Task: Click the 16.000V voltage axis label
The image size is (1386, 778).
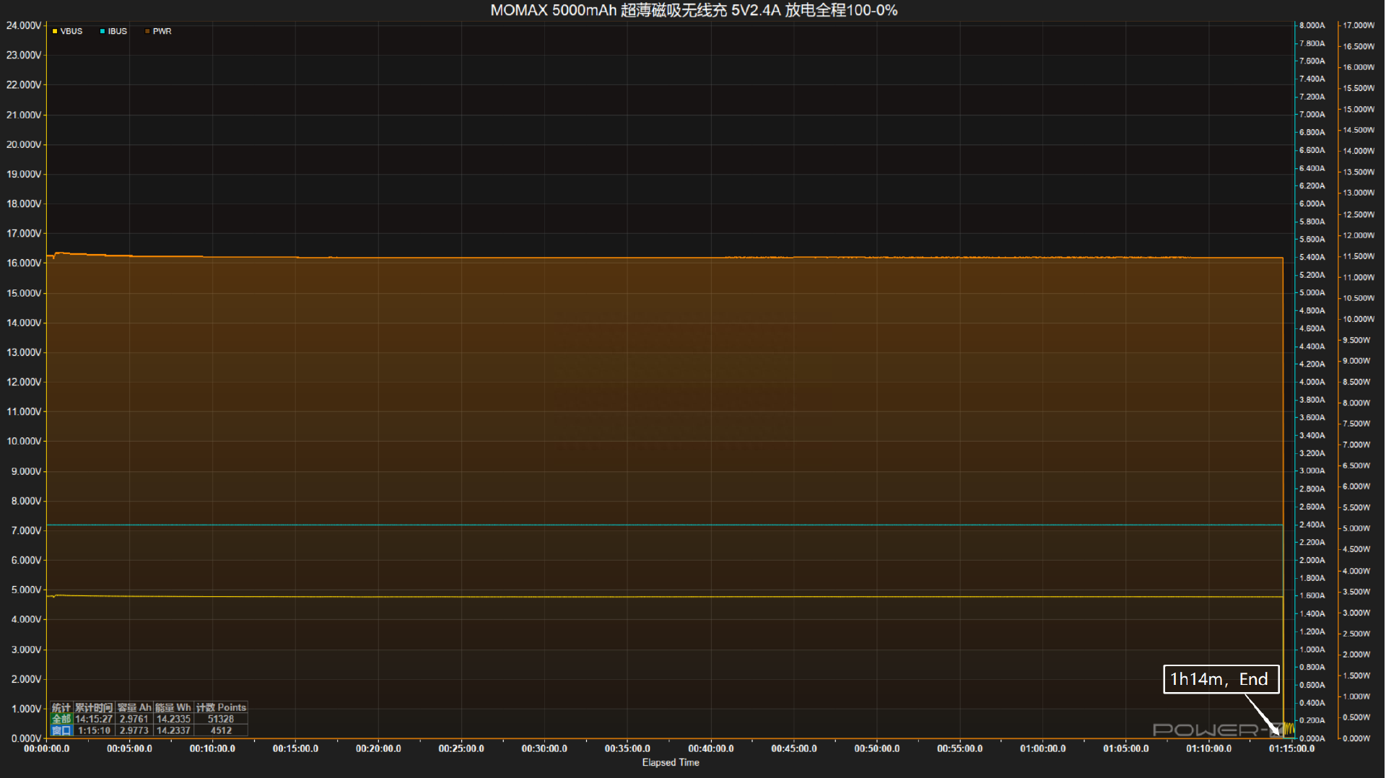Action: tap(24, 263)
